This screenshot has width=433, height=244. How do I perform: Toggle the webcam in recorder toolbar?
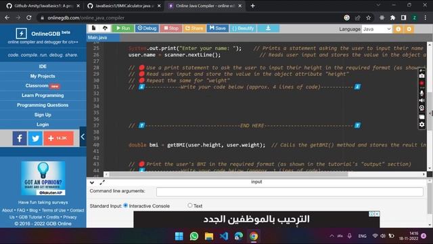click(421, 108)
